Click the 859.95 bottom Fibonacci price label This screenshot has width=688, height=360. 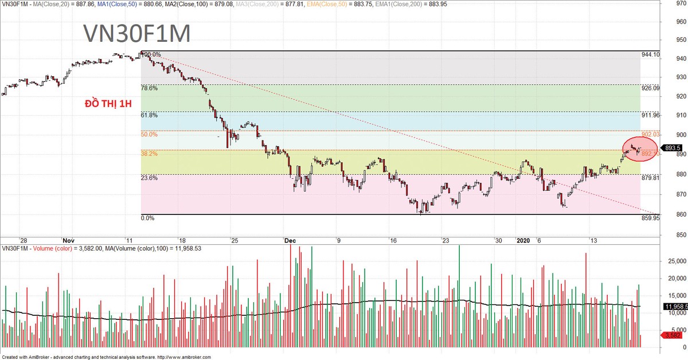[650, 218]
